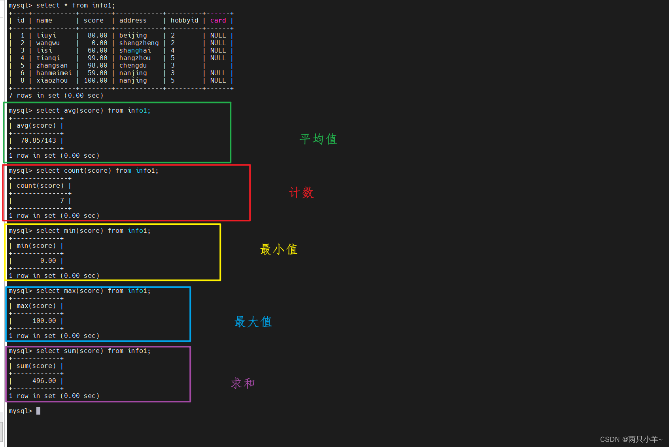The image size is (669, 447).
Task: Click the score value 80.00
Action: pos(97,36)
